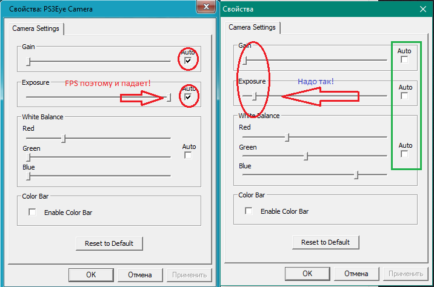
Task: Click Green slider handle in PS3Eye Camera window
Action: pos(28,157)
